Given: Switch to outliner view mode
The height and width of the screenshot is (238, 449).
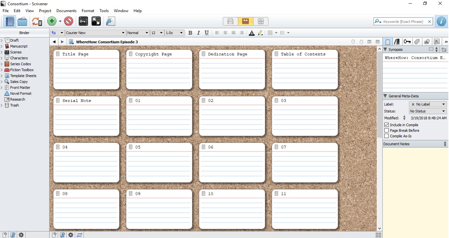Looking at the screenshot, I should coord(261,21).
